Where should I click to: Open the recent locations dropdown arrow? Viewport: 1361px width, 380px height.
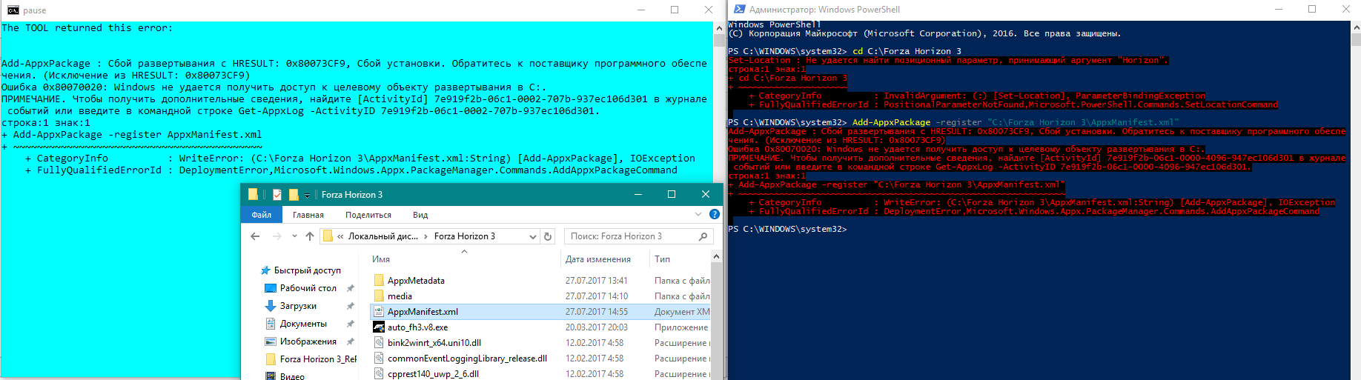294,236
